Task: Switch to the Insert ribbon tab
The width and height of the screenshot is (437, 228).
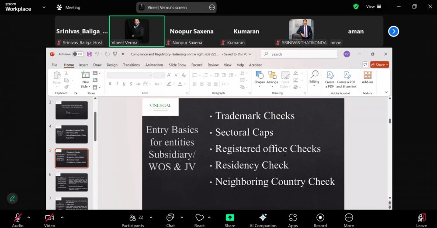Action: (83, 65)
